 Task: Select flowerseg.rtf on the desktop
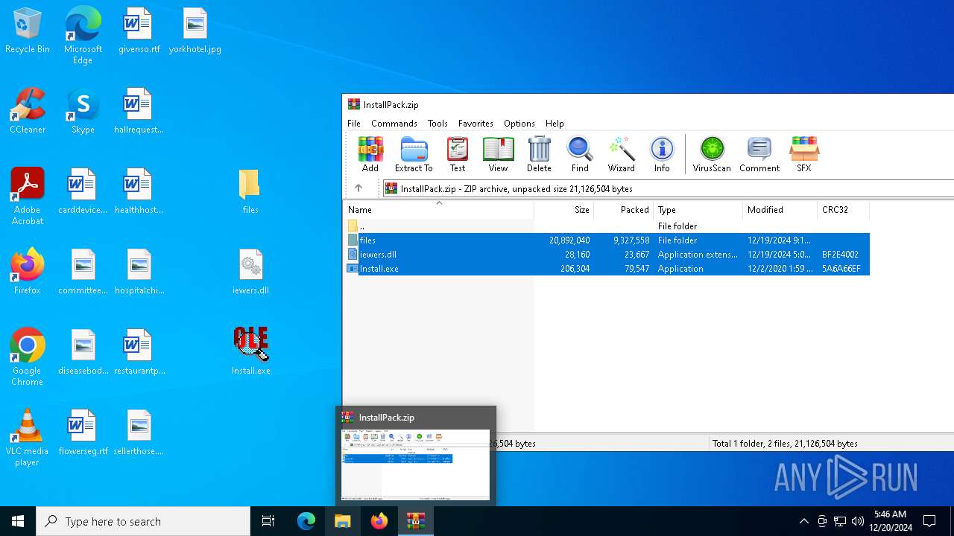[83, 433]
